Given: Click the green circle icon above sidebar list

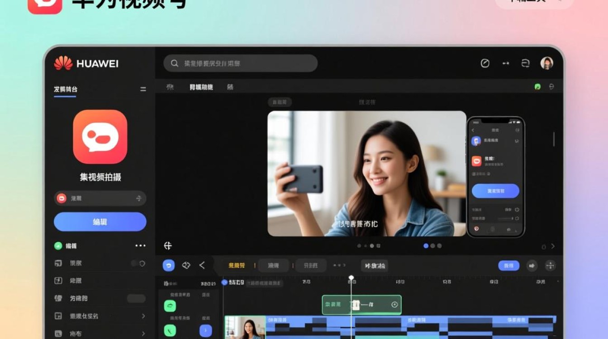Looking at the screenshot, I should coord(58,246).
